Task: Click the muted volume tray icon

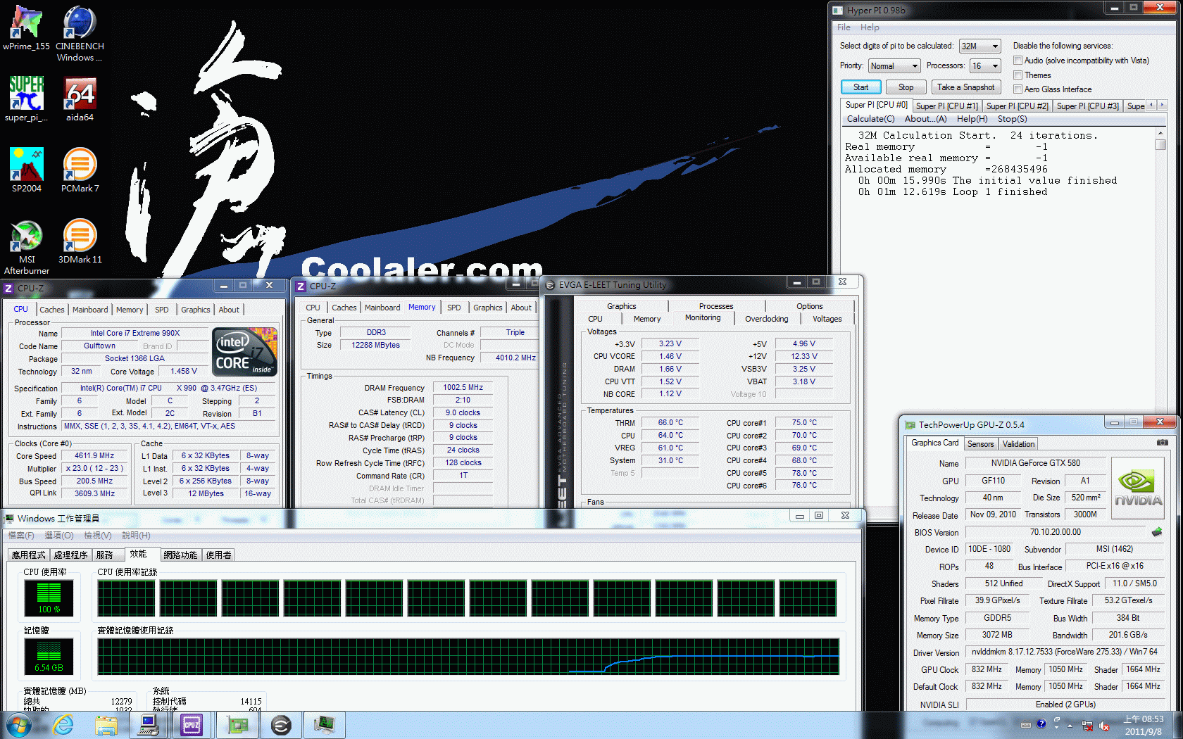Action: click(x=1105, y=726)
